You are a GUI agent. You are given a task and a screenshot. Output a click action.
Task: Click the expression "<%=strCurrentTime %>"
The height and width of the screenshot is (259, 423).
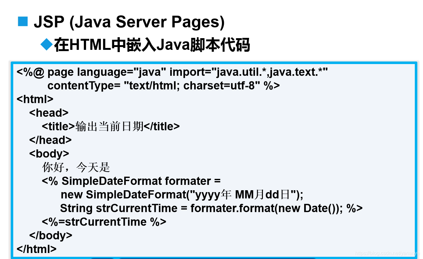point(104,222)
